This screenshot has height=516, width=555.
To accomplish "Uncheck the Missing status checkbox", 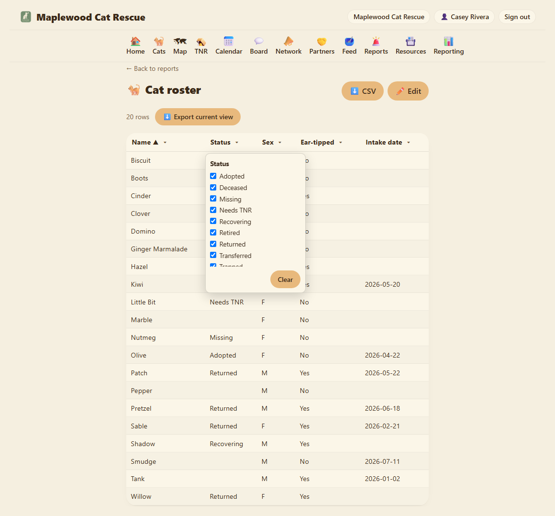I will (x=213, y=199).
